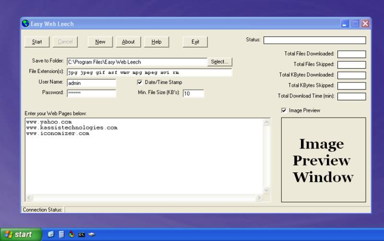Screen dimensions: 384x241
Task: Click the web pages scroll down arrow
Action: click(266, 190)
